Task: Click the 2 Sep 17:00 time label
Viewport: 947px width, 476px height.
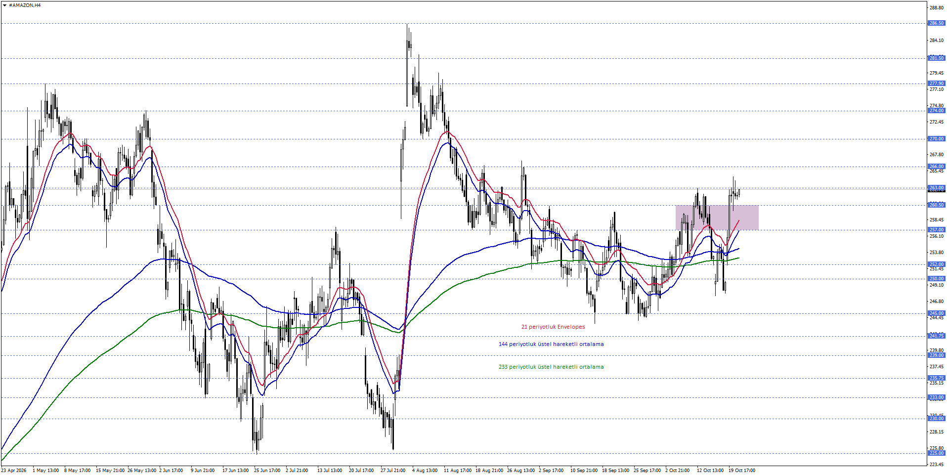Action: 551,471
